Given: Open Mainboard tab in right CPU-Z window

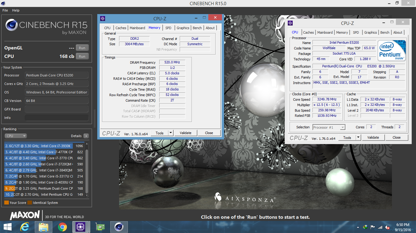Looking at the screenshot, I should click(325, 32).
